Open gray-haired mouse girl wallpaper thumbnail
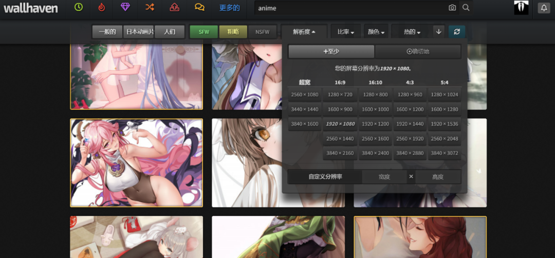This screenshot has width=555, height=258. (137, 237)
